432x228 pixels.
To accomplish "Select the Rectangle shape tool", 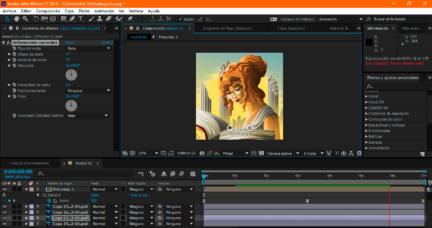I will pyautogui.click(x=64, y=19).
